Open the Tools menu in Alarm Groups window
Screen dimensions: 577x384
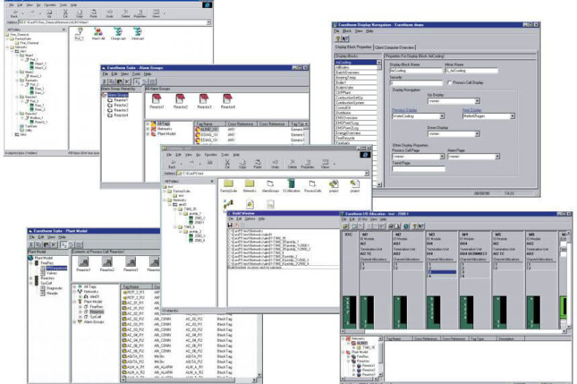click(137, 74)
